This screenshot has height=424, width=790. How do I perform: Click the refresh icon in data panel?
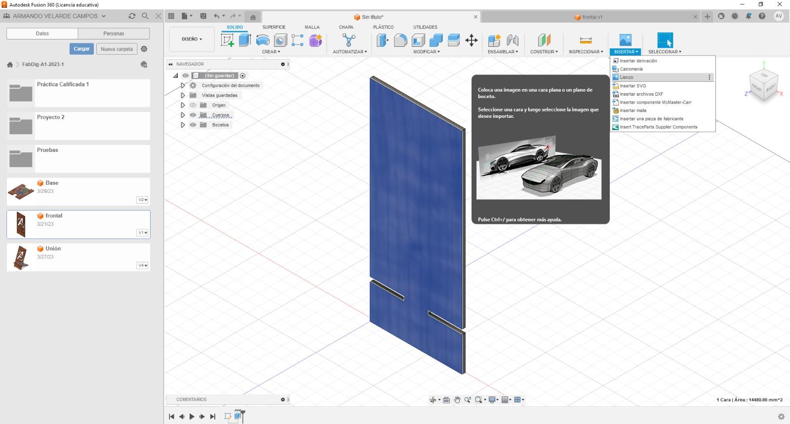point(132,16)
